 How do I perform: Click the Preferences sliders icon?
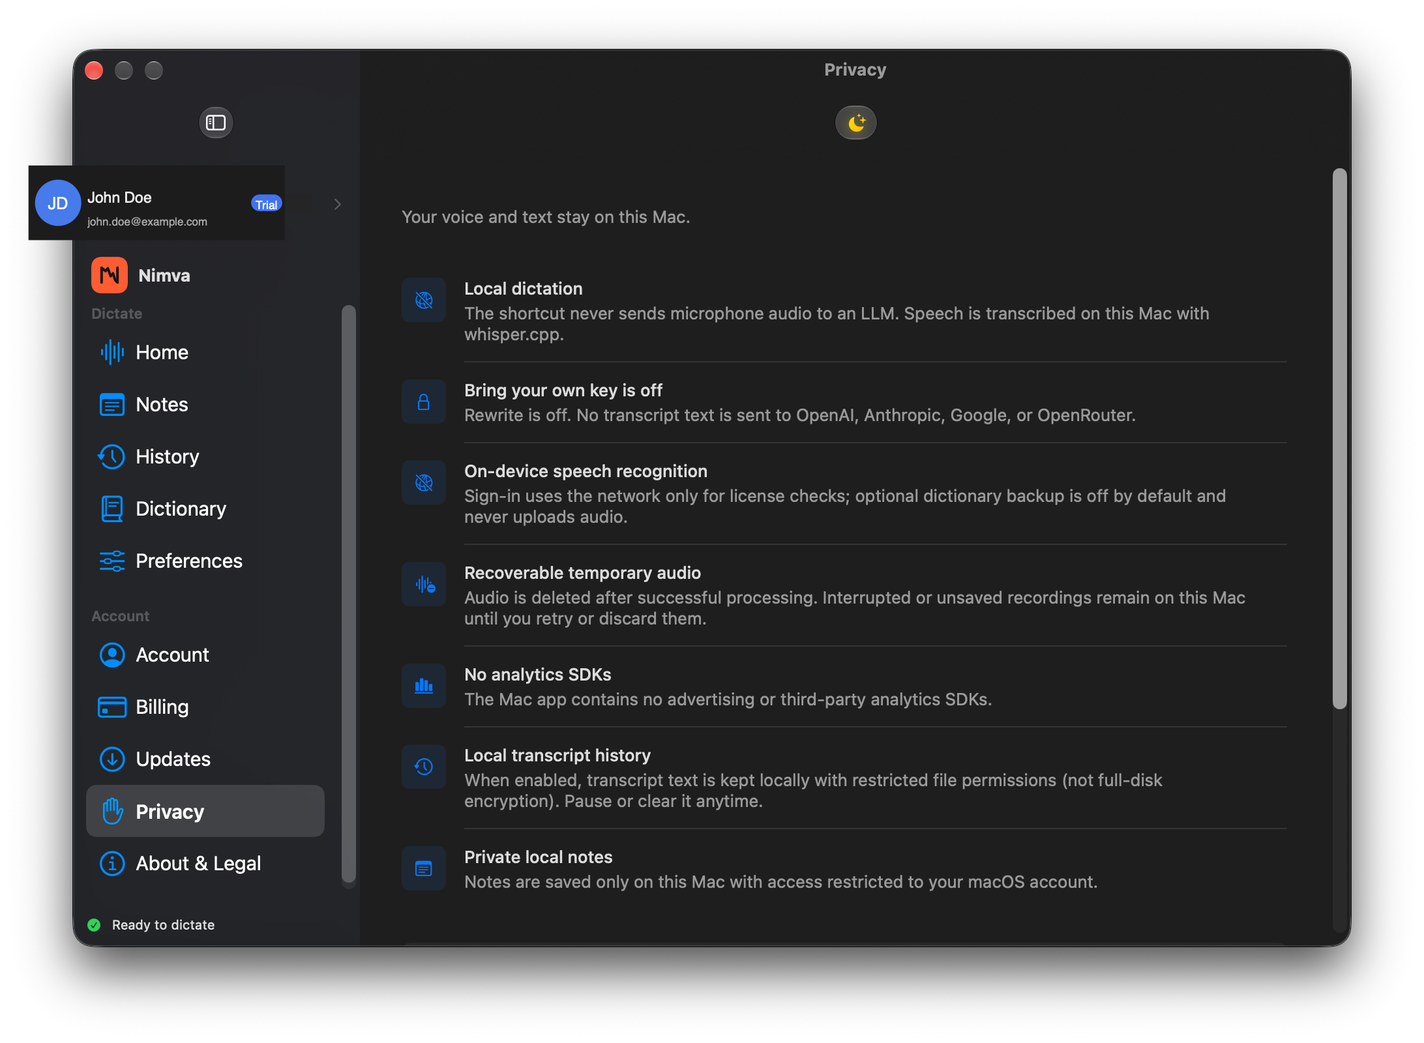(112, 561)
